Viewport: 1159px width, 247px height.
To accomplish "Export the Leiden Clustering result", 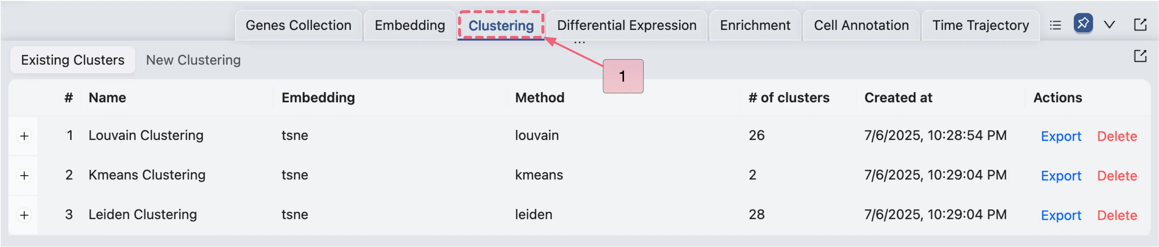I will point(1060,215).
